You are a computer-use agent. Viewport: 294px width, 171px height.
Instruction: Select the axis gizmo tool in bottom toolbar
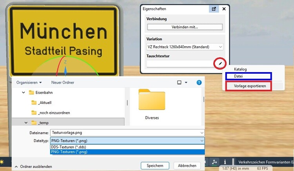tap(214, 162)
